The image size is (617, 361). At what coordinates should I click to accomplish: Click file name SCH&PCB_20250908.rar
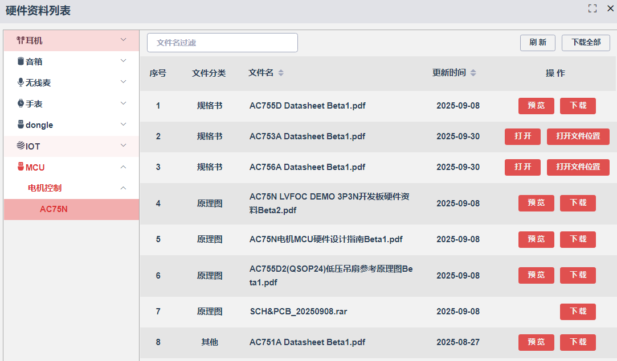coord(299,312)
